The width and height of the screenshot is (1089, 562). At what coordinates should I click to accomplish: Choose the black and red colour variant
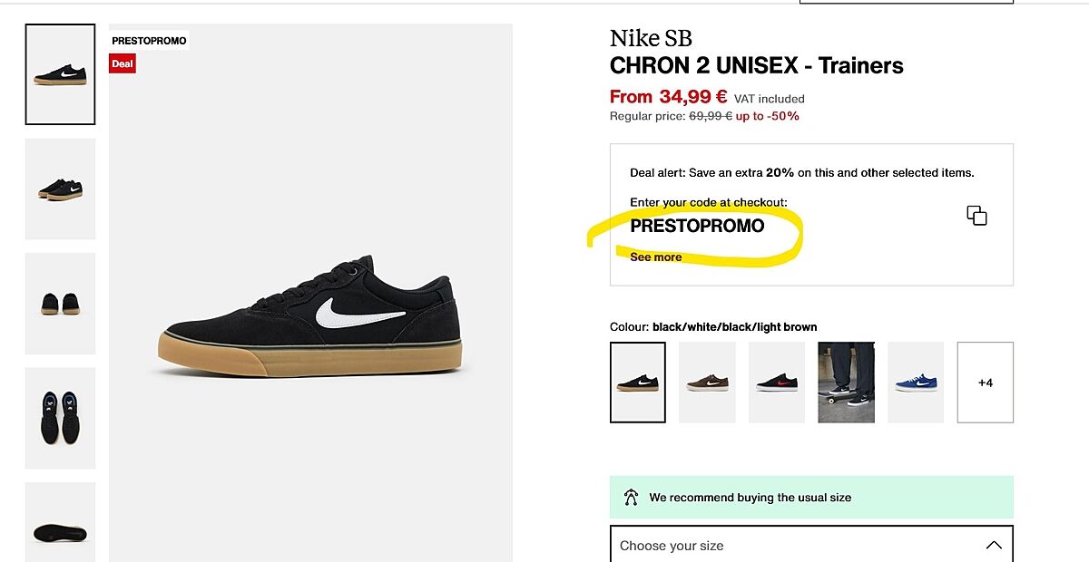click(777, 383)
